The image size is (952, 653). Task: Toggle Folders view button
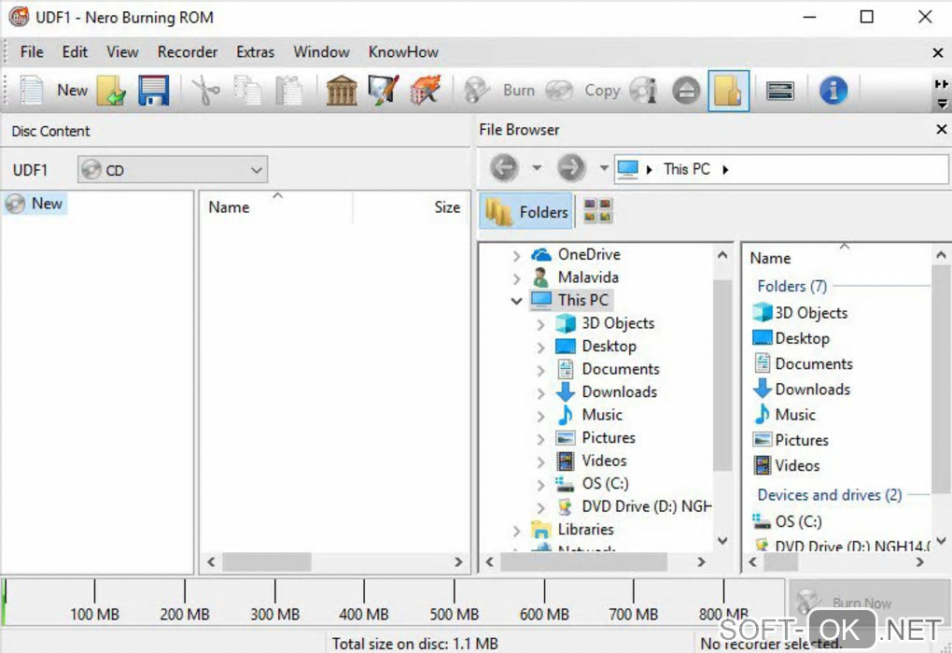525,211
